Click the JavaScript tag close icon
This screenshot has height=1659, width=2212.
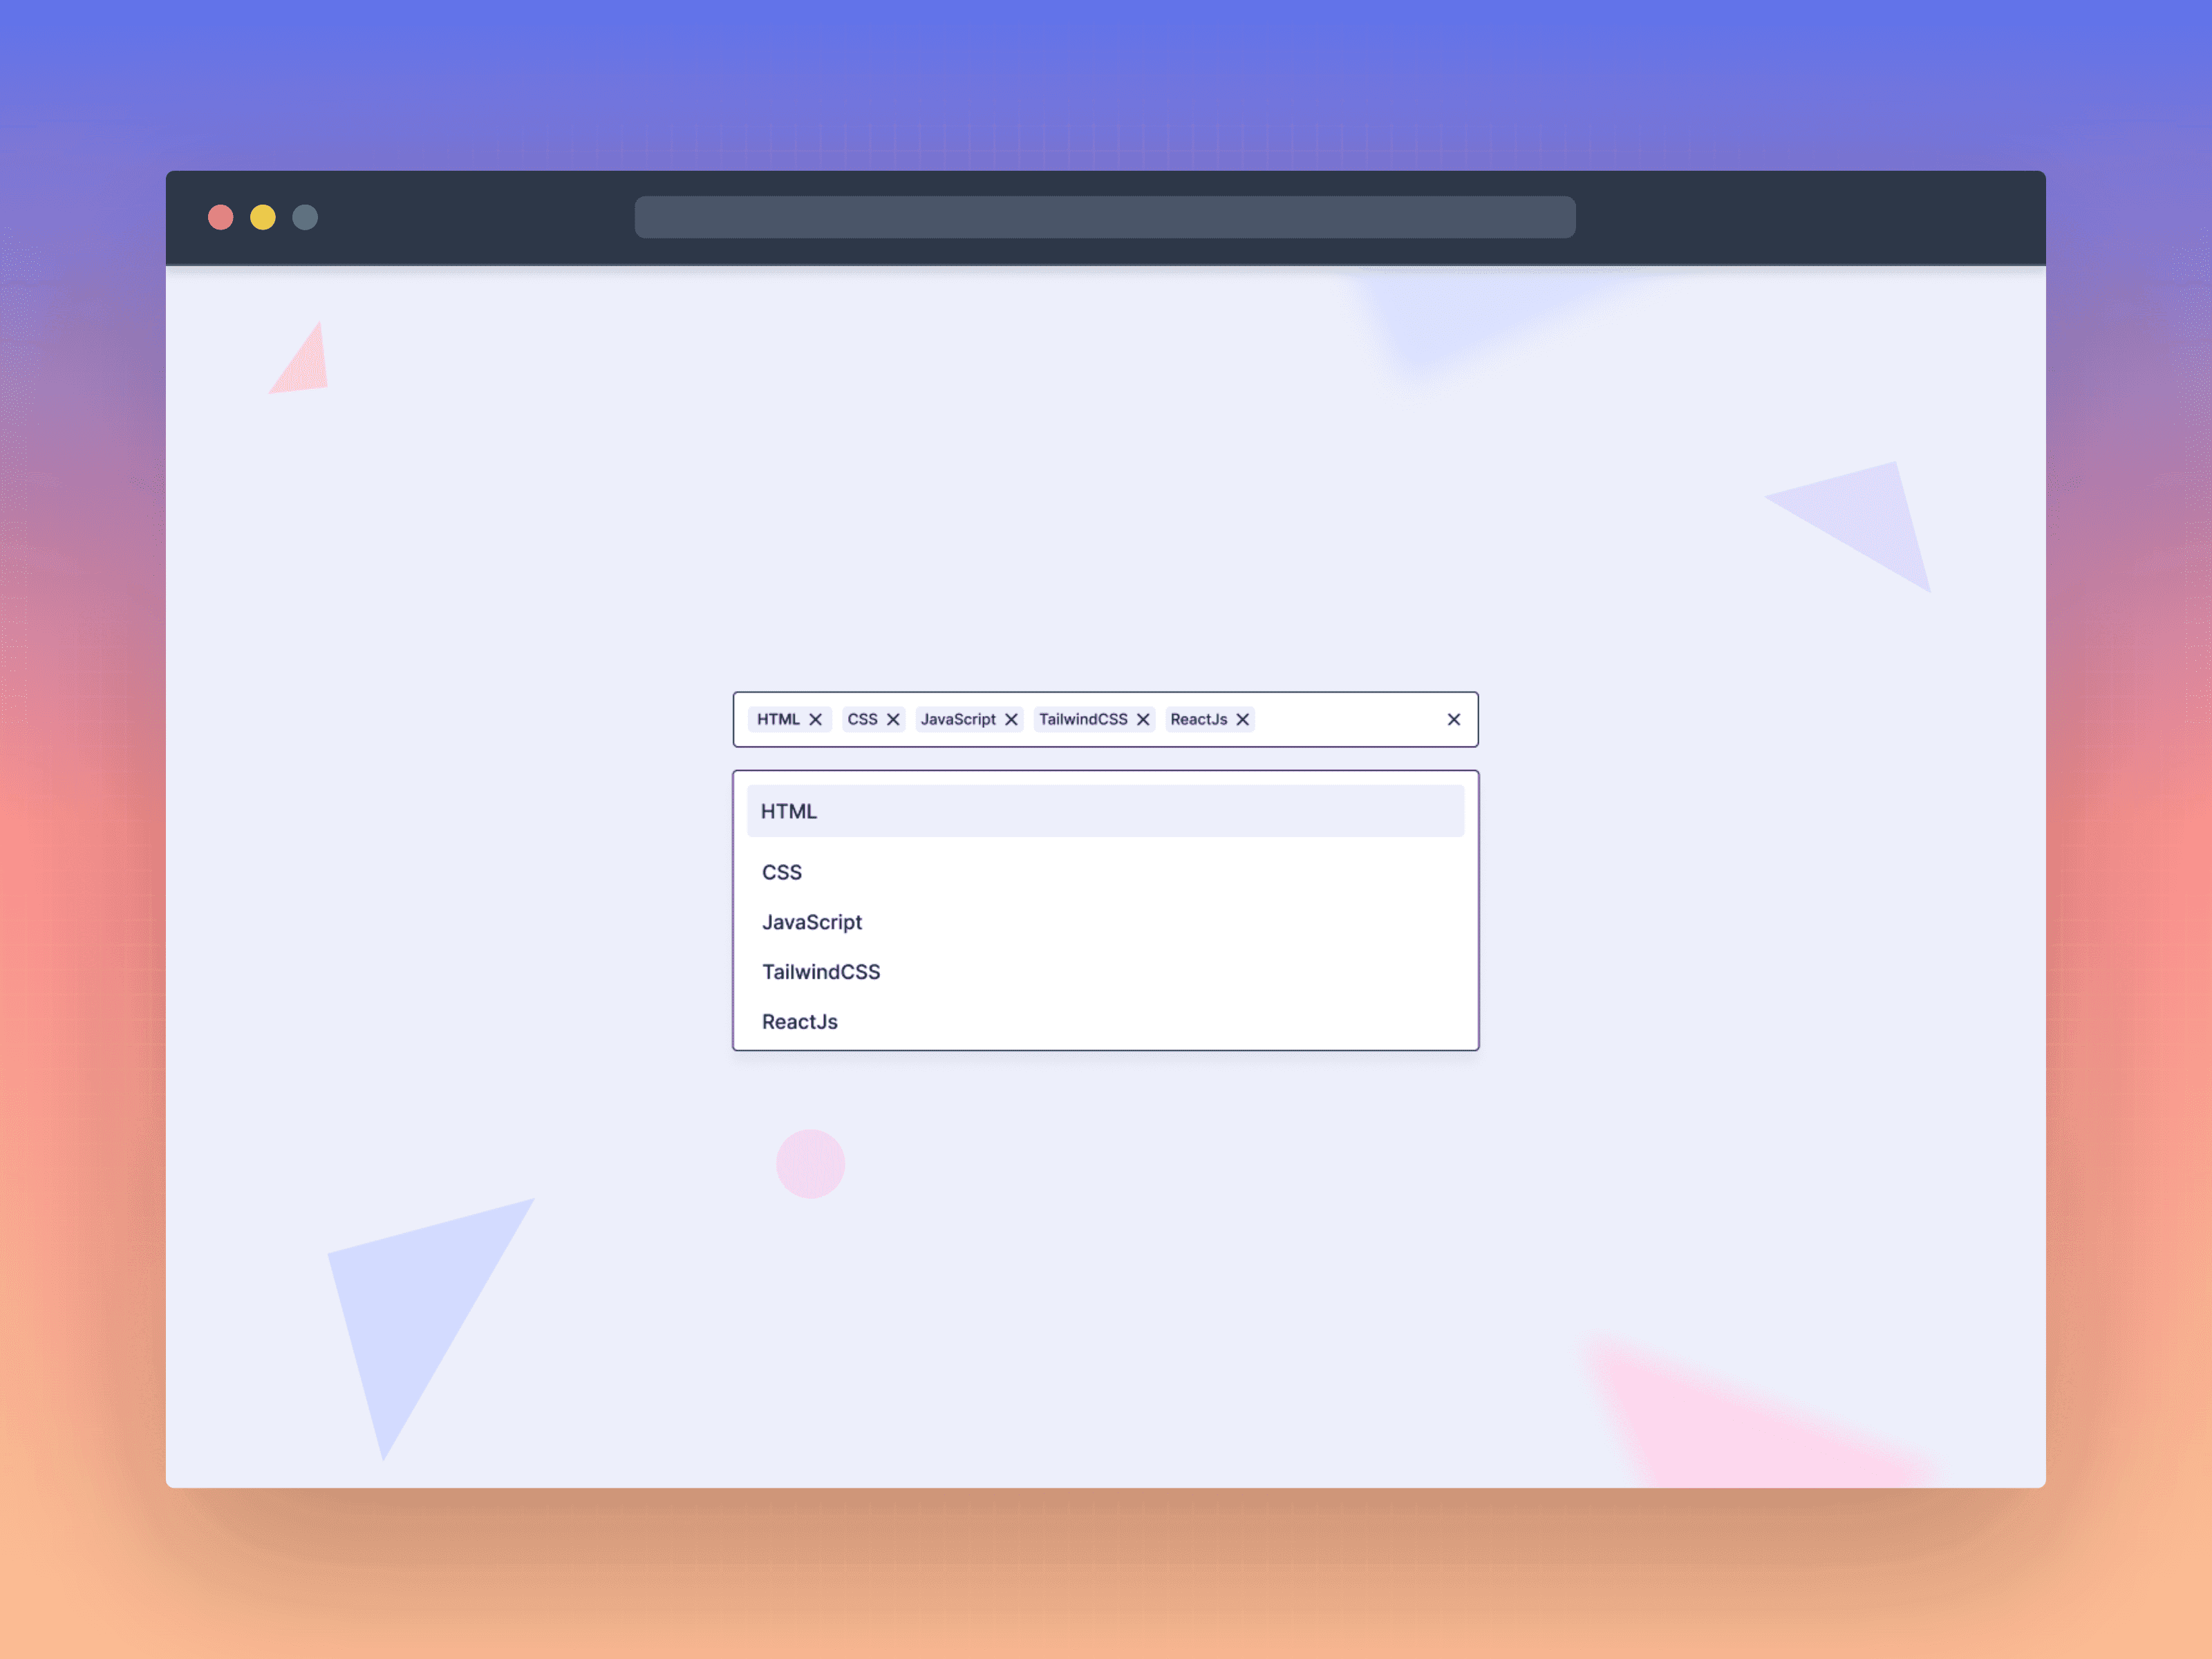[x=1012, y=718]
